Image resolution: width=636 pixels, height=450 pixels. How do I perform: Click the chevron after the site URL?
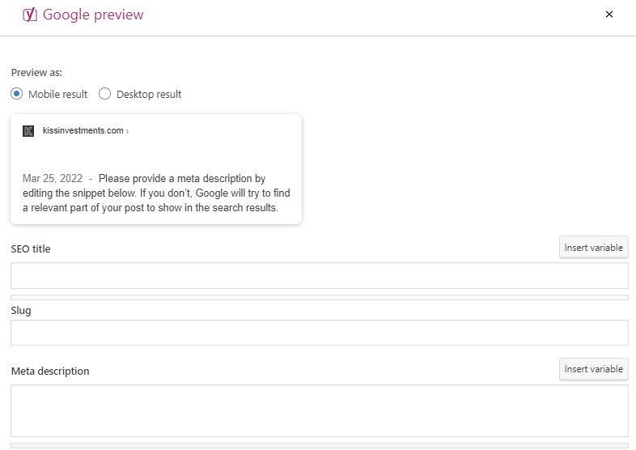point(127,131)
